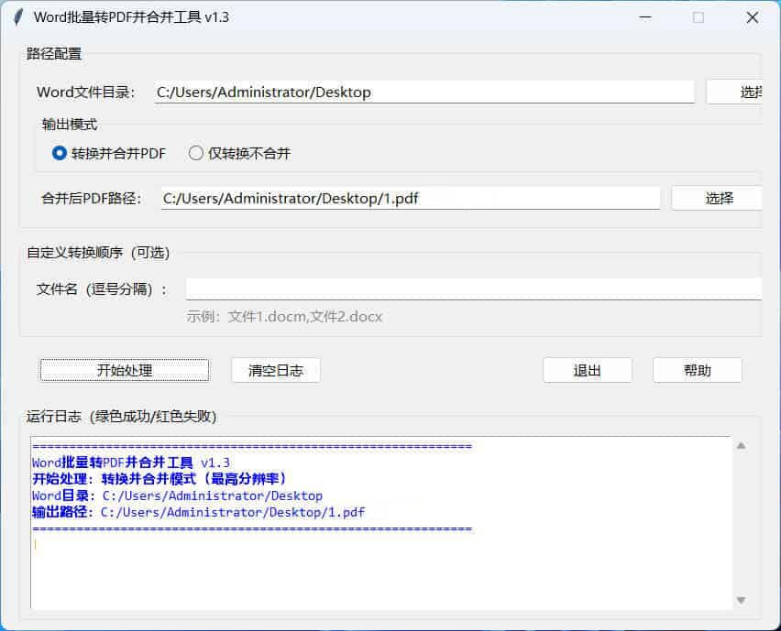The image size is (781, 631).
Task: Open the 帮助 help dialog
Action: tap(697, 370)
